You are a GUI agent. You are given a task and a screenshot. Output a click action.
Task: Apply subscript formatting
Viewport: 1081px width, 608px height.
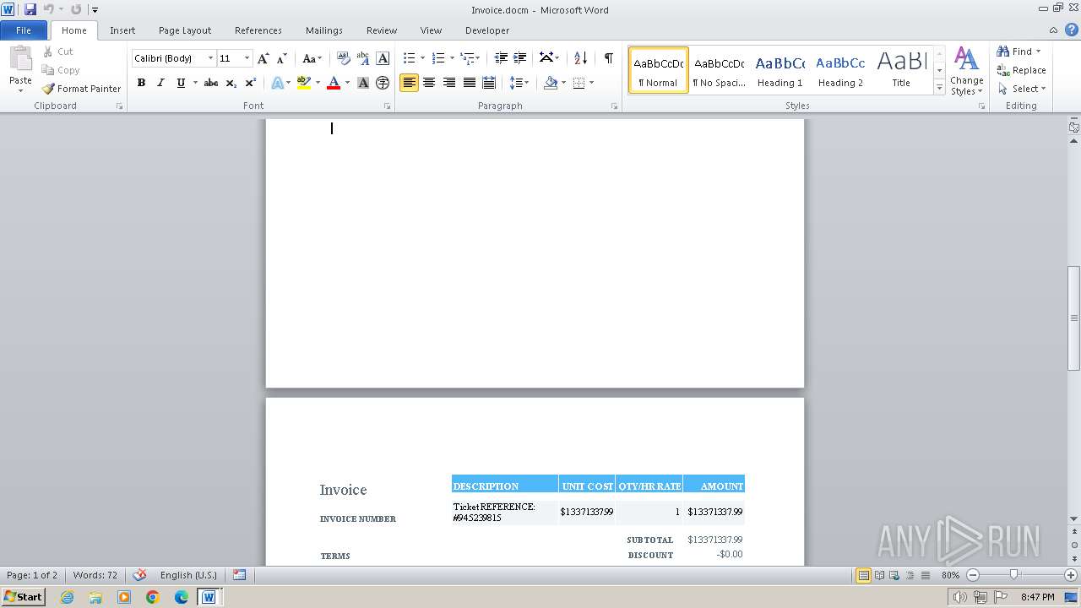pos(231,83)
